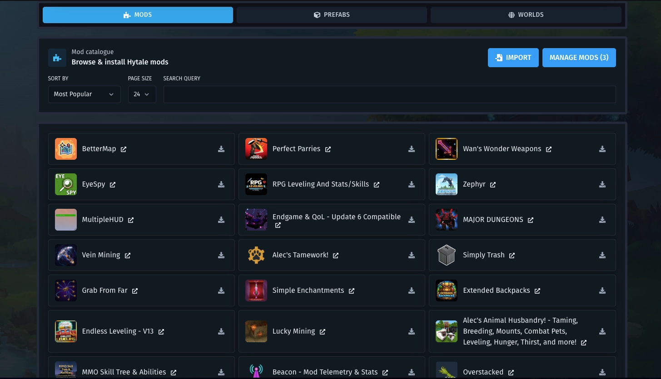The image size is (661, 379).
Task: Download the Perfect Parries mod
Action: (x=412, y=149)
